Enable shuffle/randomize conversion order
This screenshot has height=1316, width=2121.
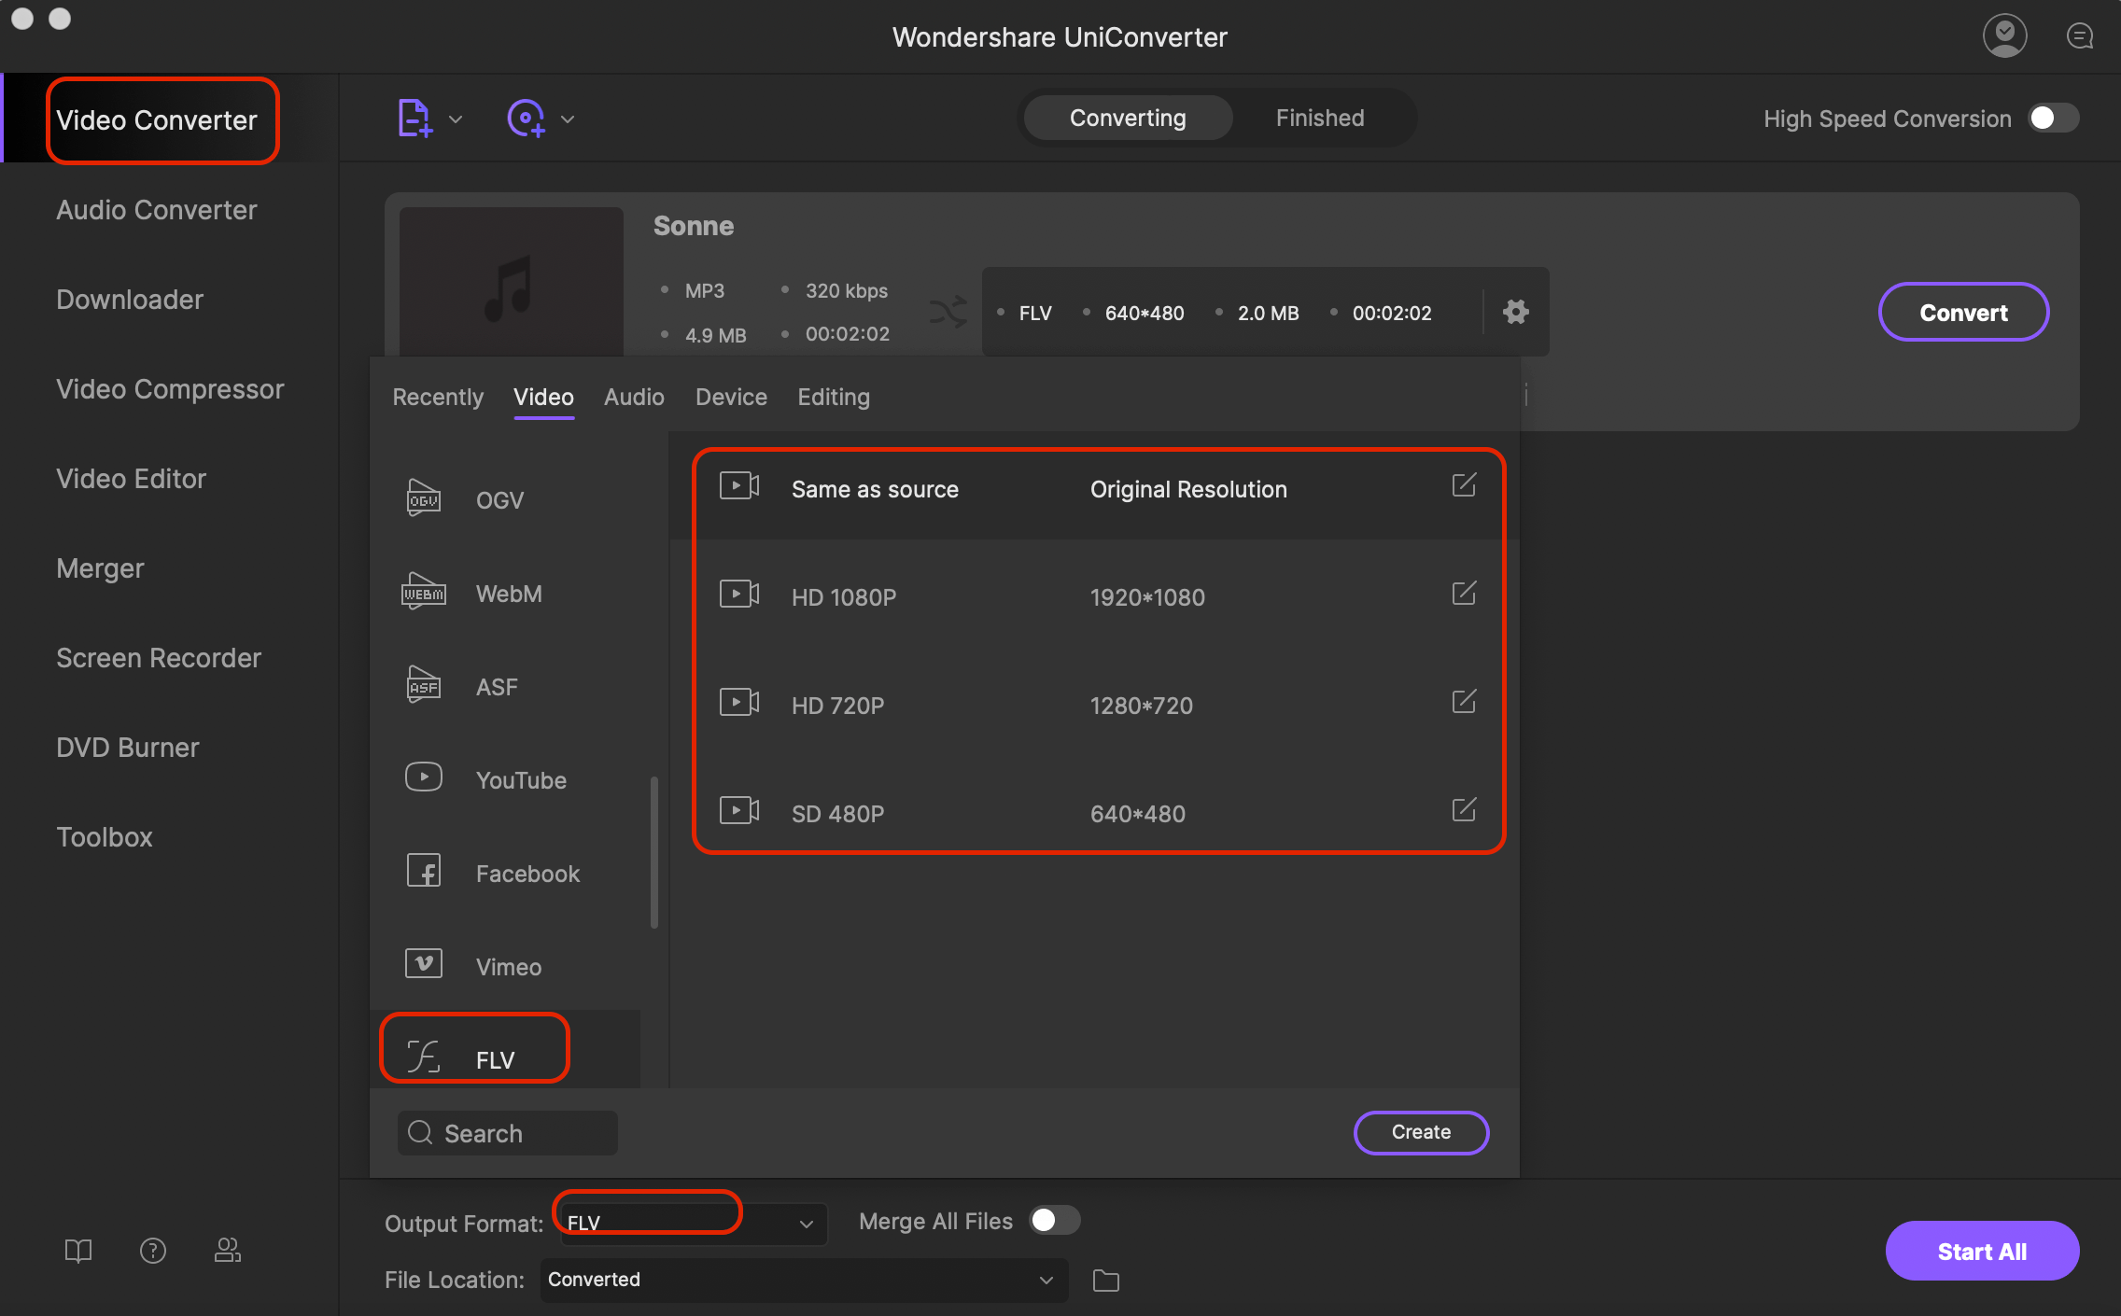tap(948, 313)
